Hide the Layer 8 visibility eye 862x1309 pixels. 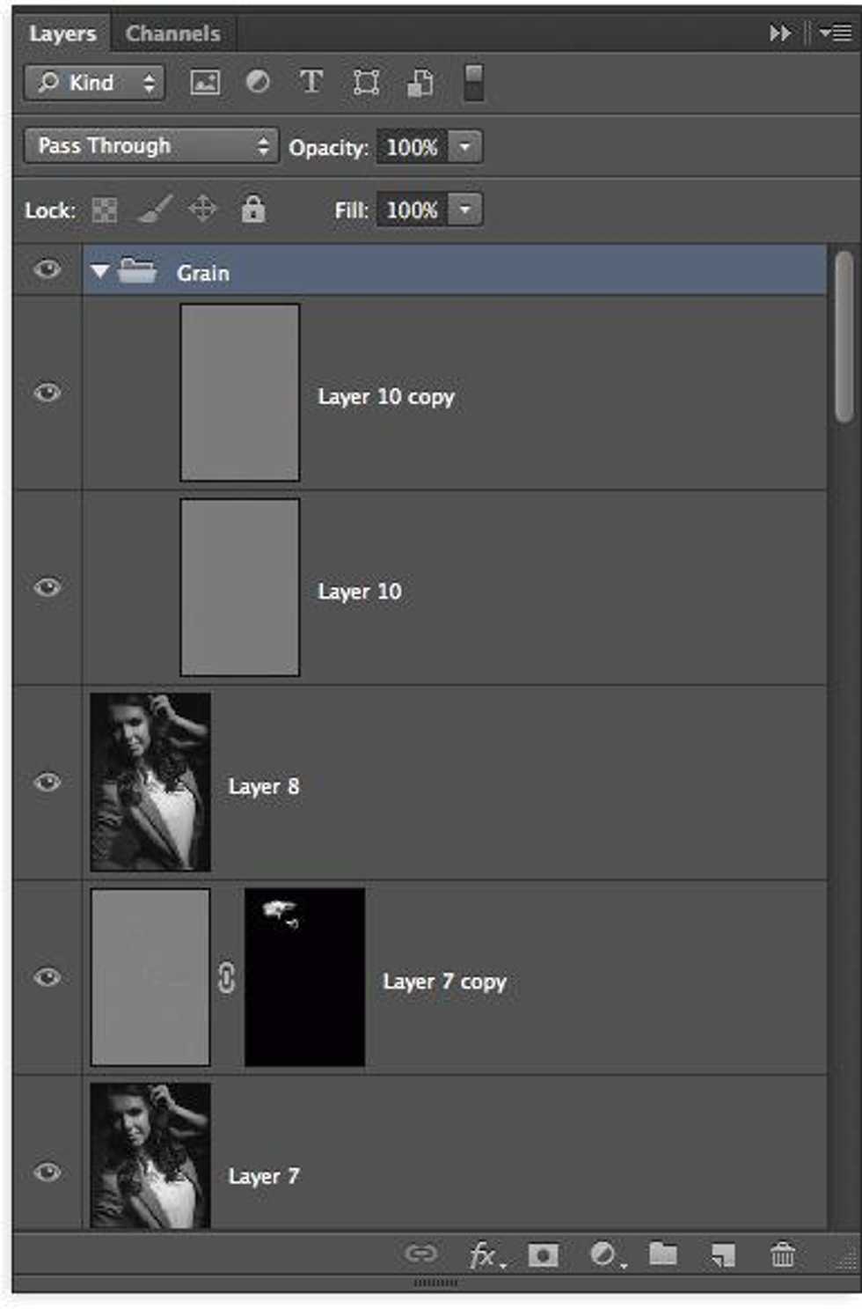coord(47,782)
